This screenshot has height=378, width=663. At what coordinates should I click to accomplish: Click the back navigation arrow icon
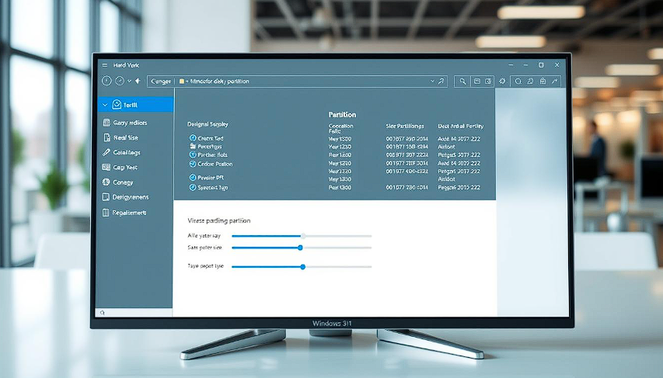tap(106, 81)
